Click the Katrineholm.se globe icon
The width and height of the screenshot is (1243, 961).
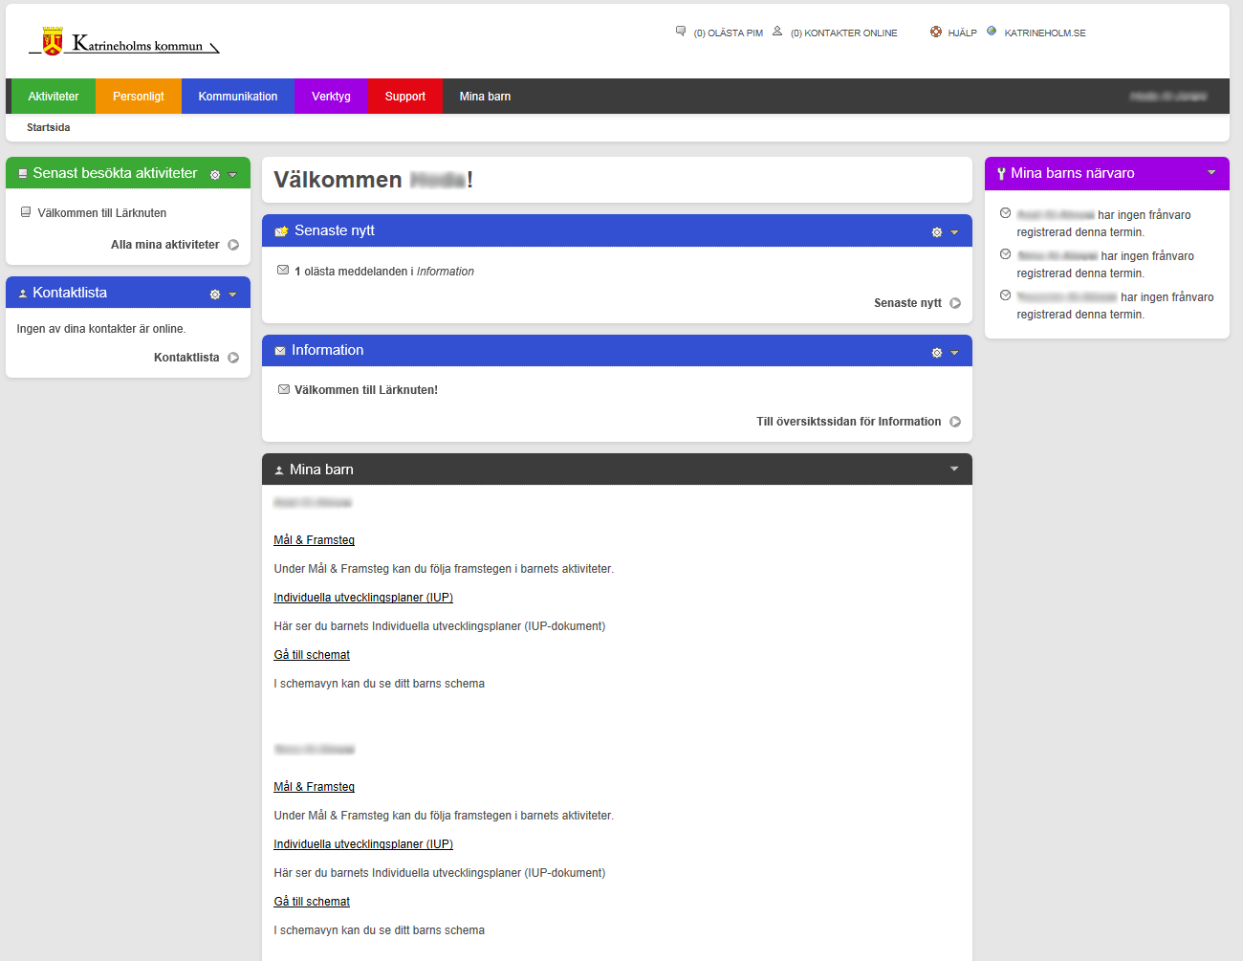(992, 32)
